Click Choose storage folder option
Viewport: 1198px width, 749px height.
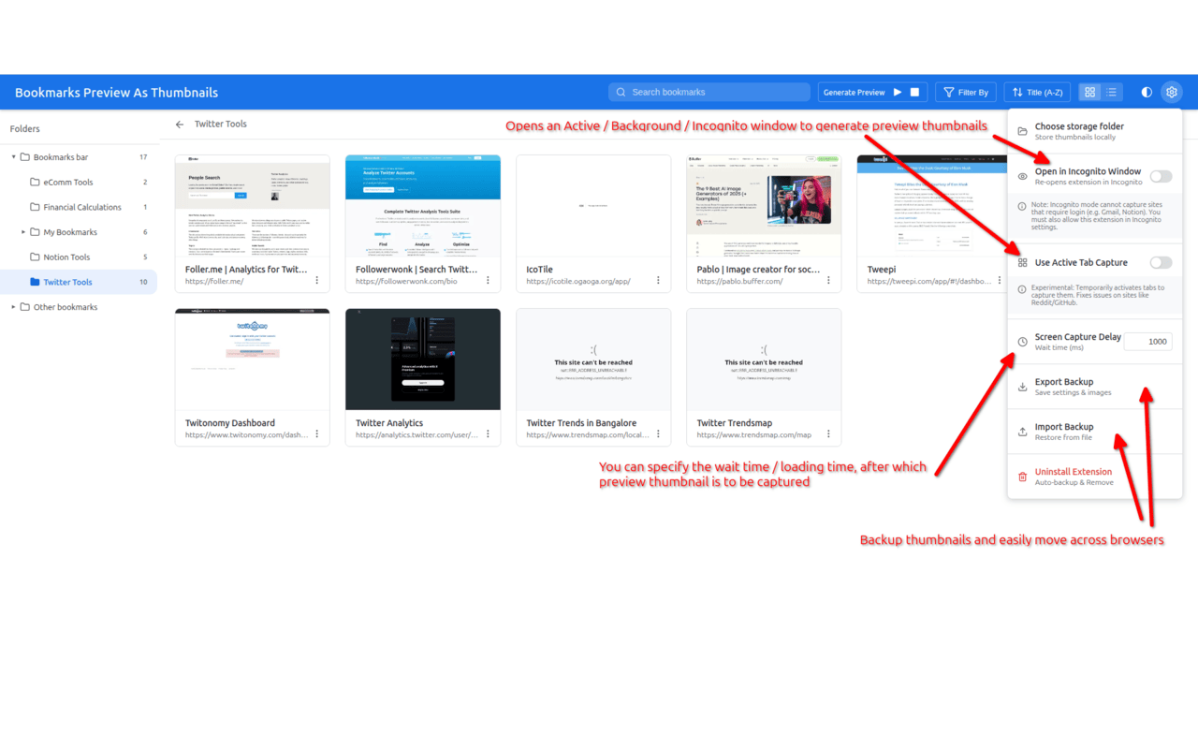1095,131
